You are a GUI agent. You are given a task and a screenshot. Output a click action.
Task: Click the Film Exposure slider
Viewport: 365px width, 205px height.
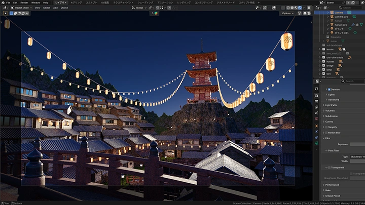tap(357, 144)
